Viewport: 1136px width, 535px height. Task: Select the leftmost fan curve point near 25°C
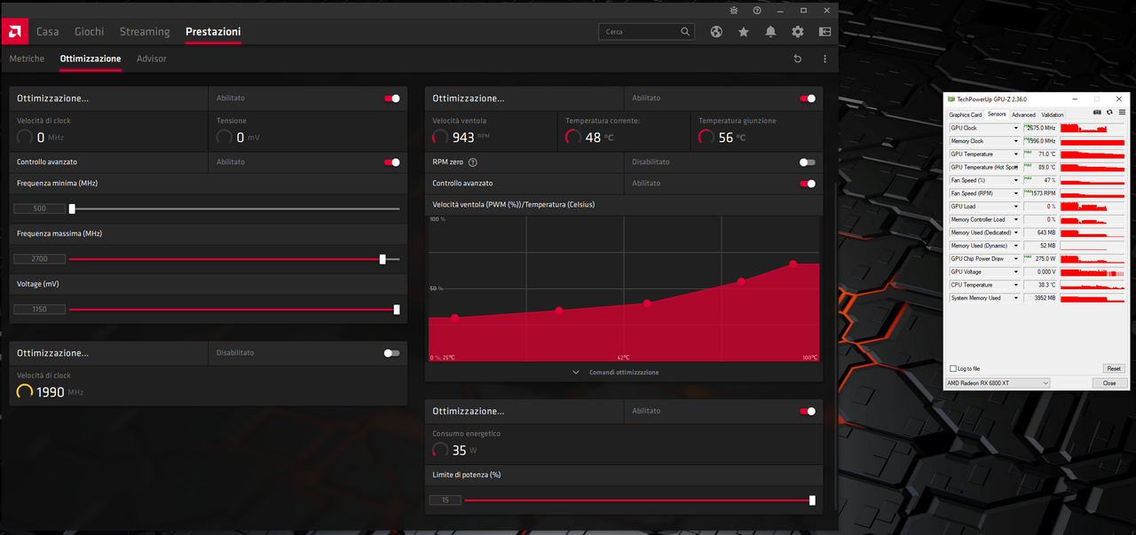(454, 318)
